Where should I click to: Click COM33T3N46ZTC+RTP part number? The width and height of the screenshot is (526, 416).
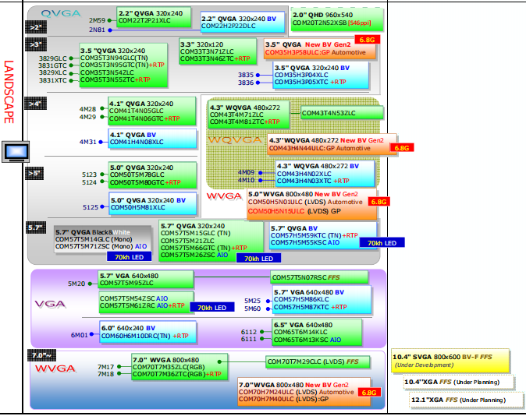tap(215, 58)
